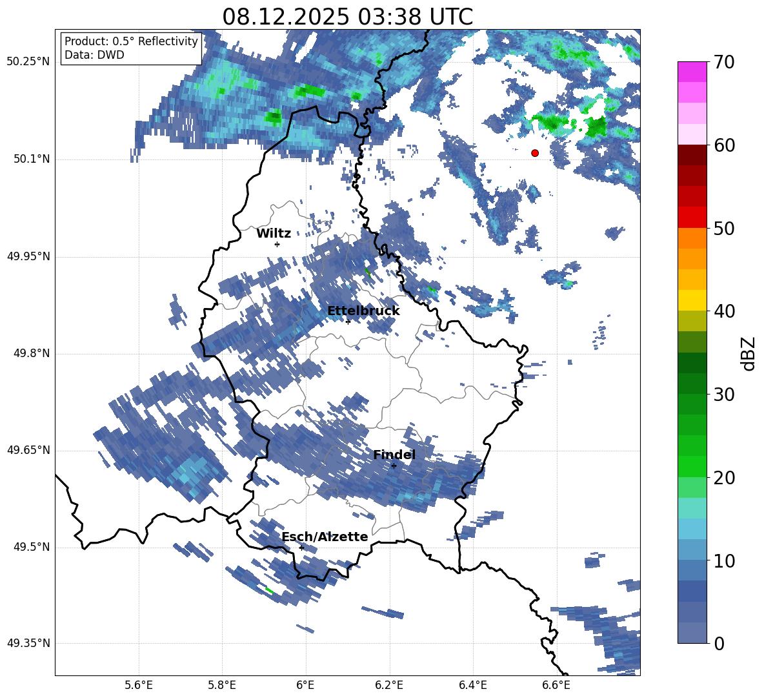
Task: Click the 20 tick label on colorbar
Action: tap(724, 478)
